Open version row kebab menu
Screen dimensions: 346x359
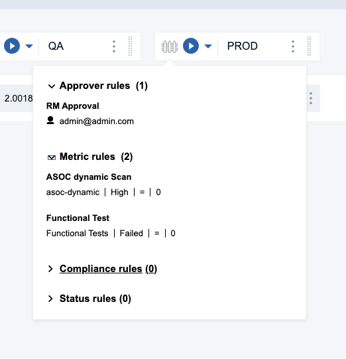[x=311, y=98]
